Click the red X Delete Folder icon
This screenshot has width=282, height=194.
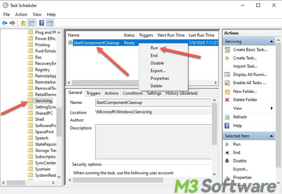227,100
